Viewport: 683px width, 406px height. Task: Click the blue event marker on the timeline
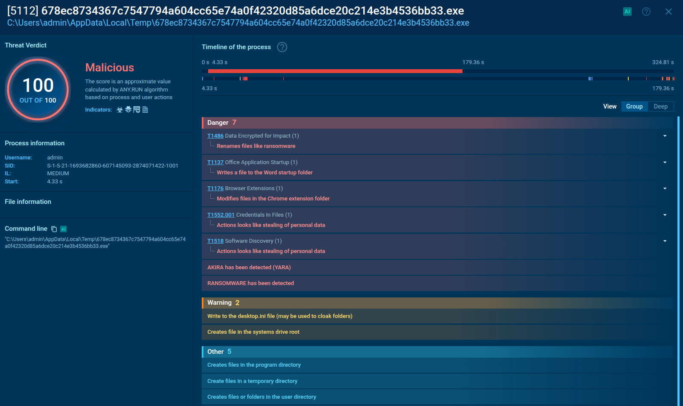pyautogui.click(x=590, y=79)
